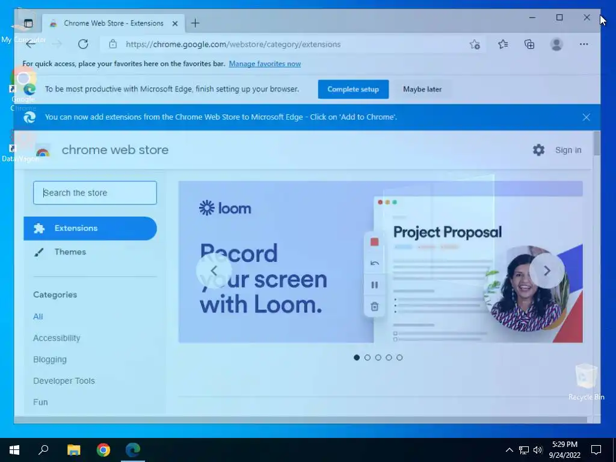Launch Google Chrome from the taskbar
Image resolution: width=616 pixels, height=462 pixels.
click(x=103, y=450)
